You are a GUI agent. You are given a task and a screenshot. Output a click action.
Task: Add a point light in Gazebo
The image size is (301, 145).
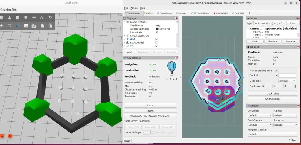[34, 18]
